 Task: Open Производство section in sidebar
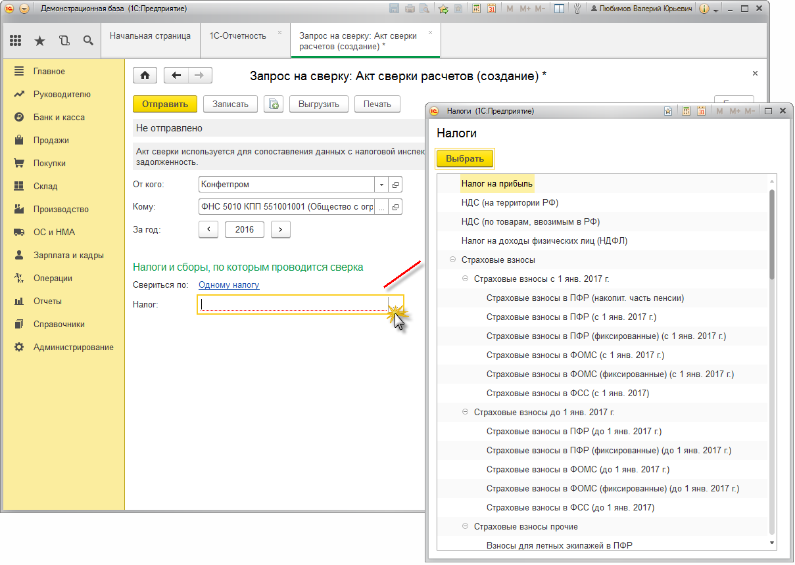pos(62,209)
